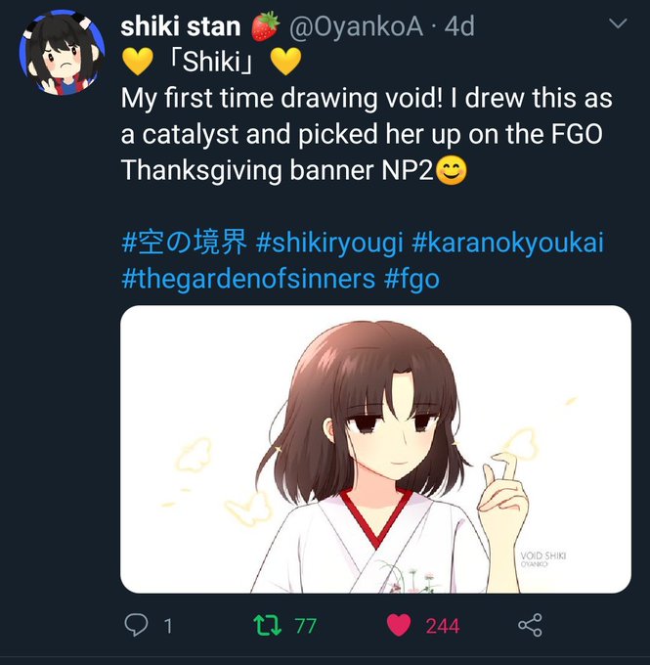Click the strawberry emoji beside the name
The width and height of the screenshot is (650, 665).
tap(265, 26)
